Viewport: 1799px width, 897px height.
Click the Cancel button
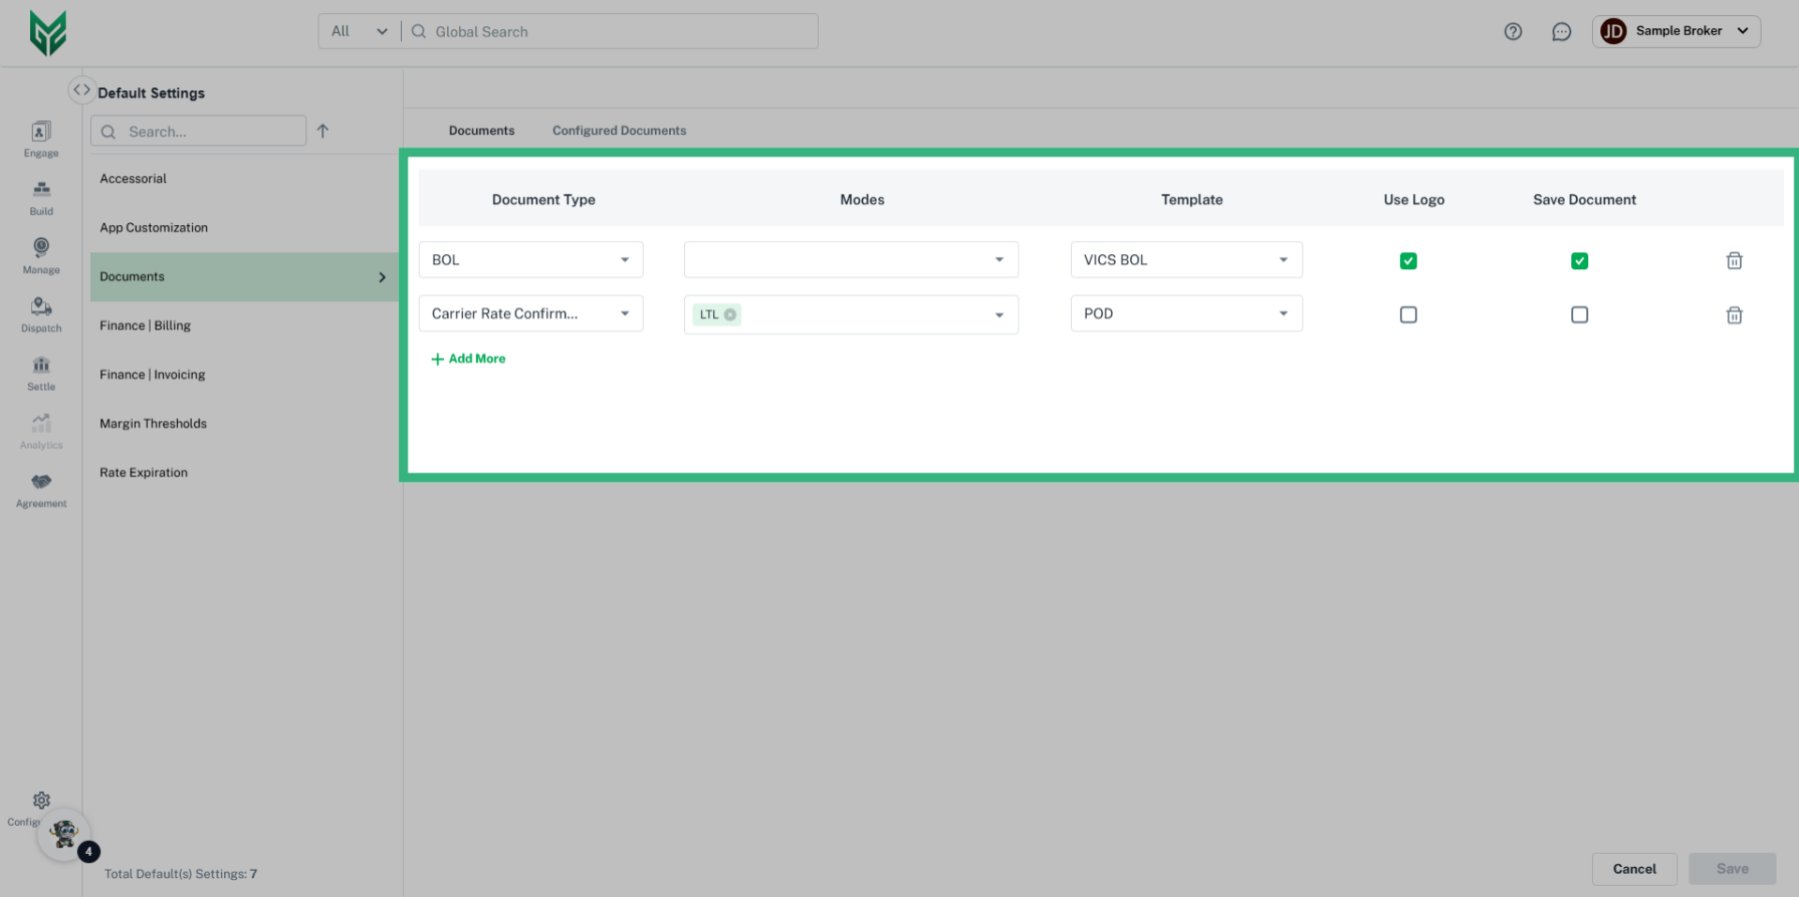(x=1634, y=869)
